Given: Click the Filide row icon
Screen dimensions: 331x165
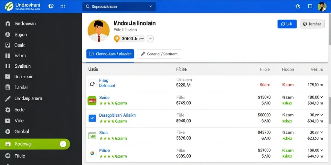Looking at the screenshot, I should coord(92,153).
